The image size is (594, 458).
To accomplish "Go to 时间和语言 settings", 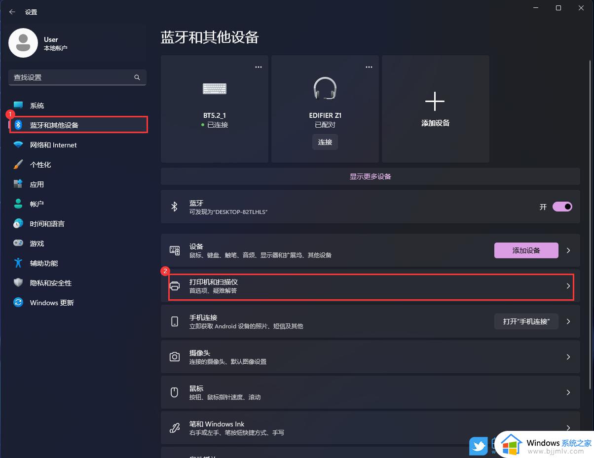I will pyautogui.click(x=77, y=224).
